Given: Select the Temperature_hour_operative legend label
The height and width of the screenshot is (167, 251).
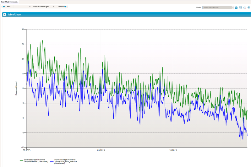Looking at the screenshot, I should coord(65,161).
